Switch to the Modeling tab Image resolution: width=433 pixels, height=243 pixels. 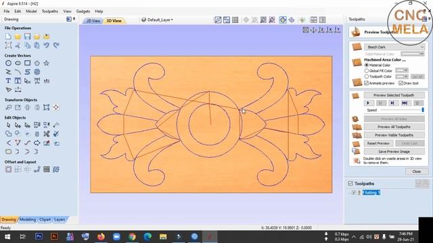(x=28, y=219)
